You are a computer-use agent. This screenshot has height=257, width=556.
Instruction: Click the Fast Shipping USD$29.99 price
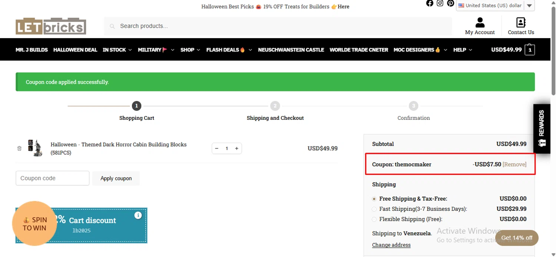[x=512, y=209]
